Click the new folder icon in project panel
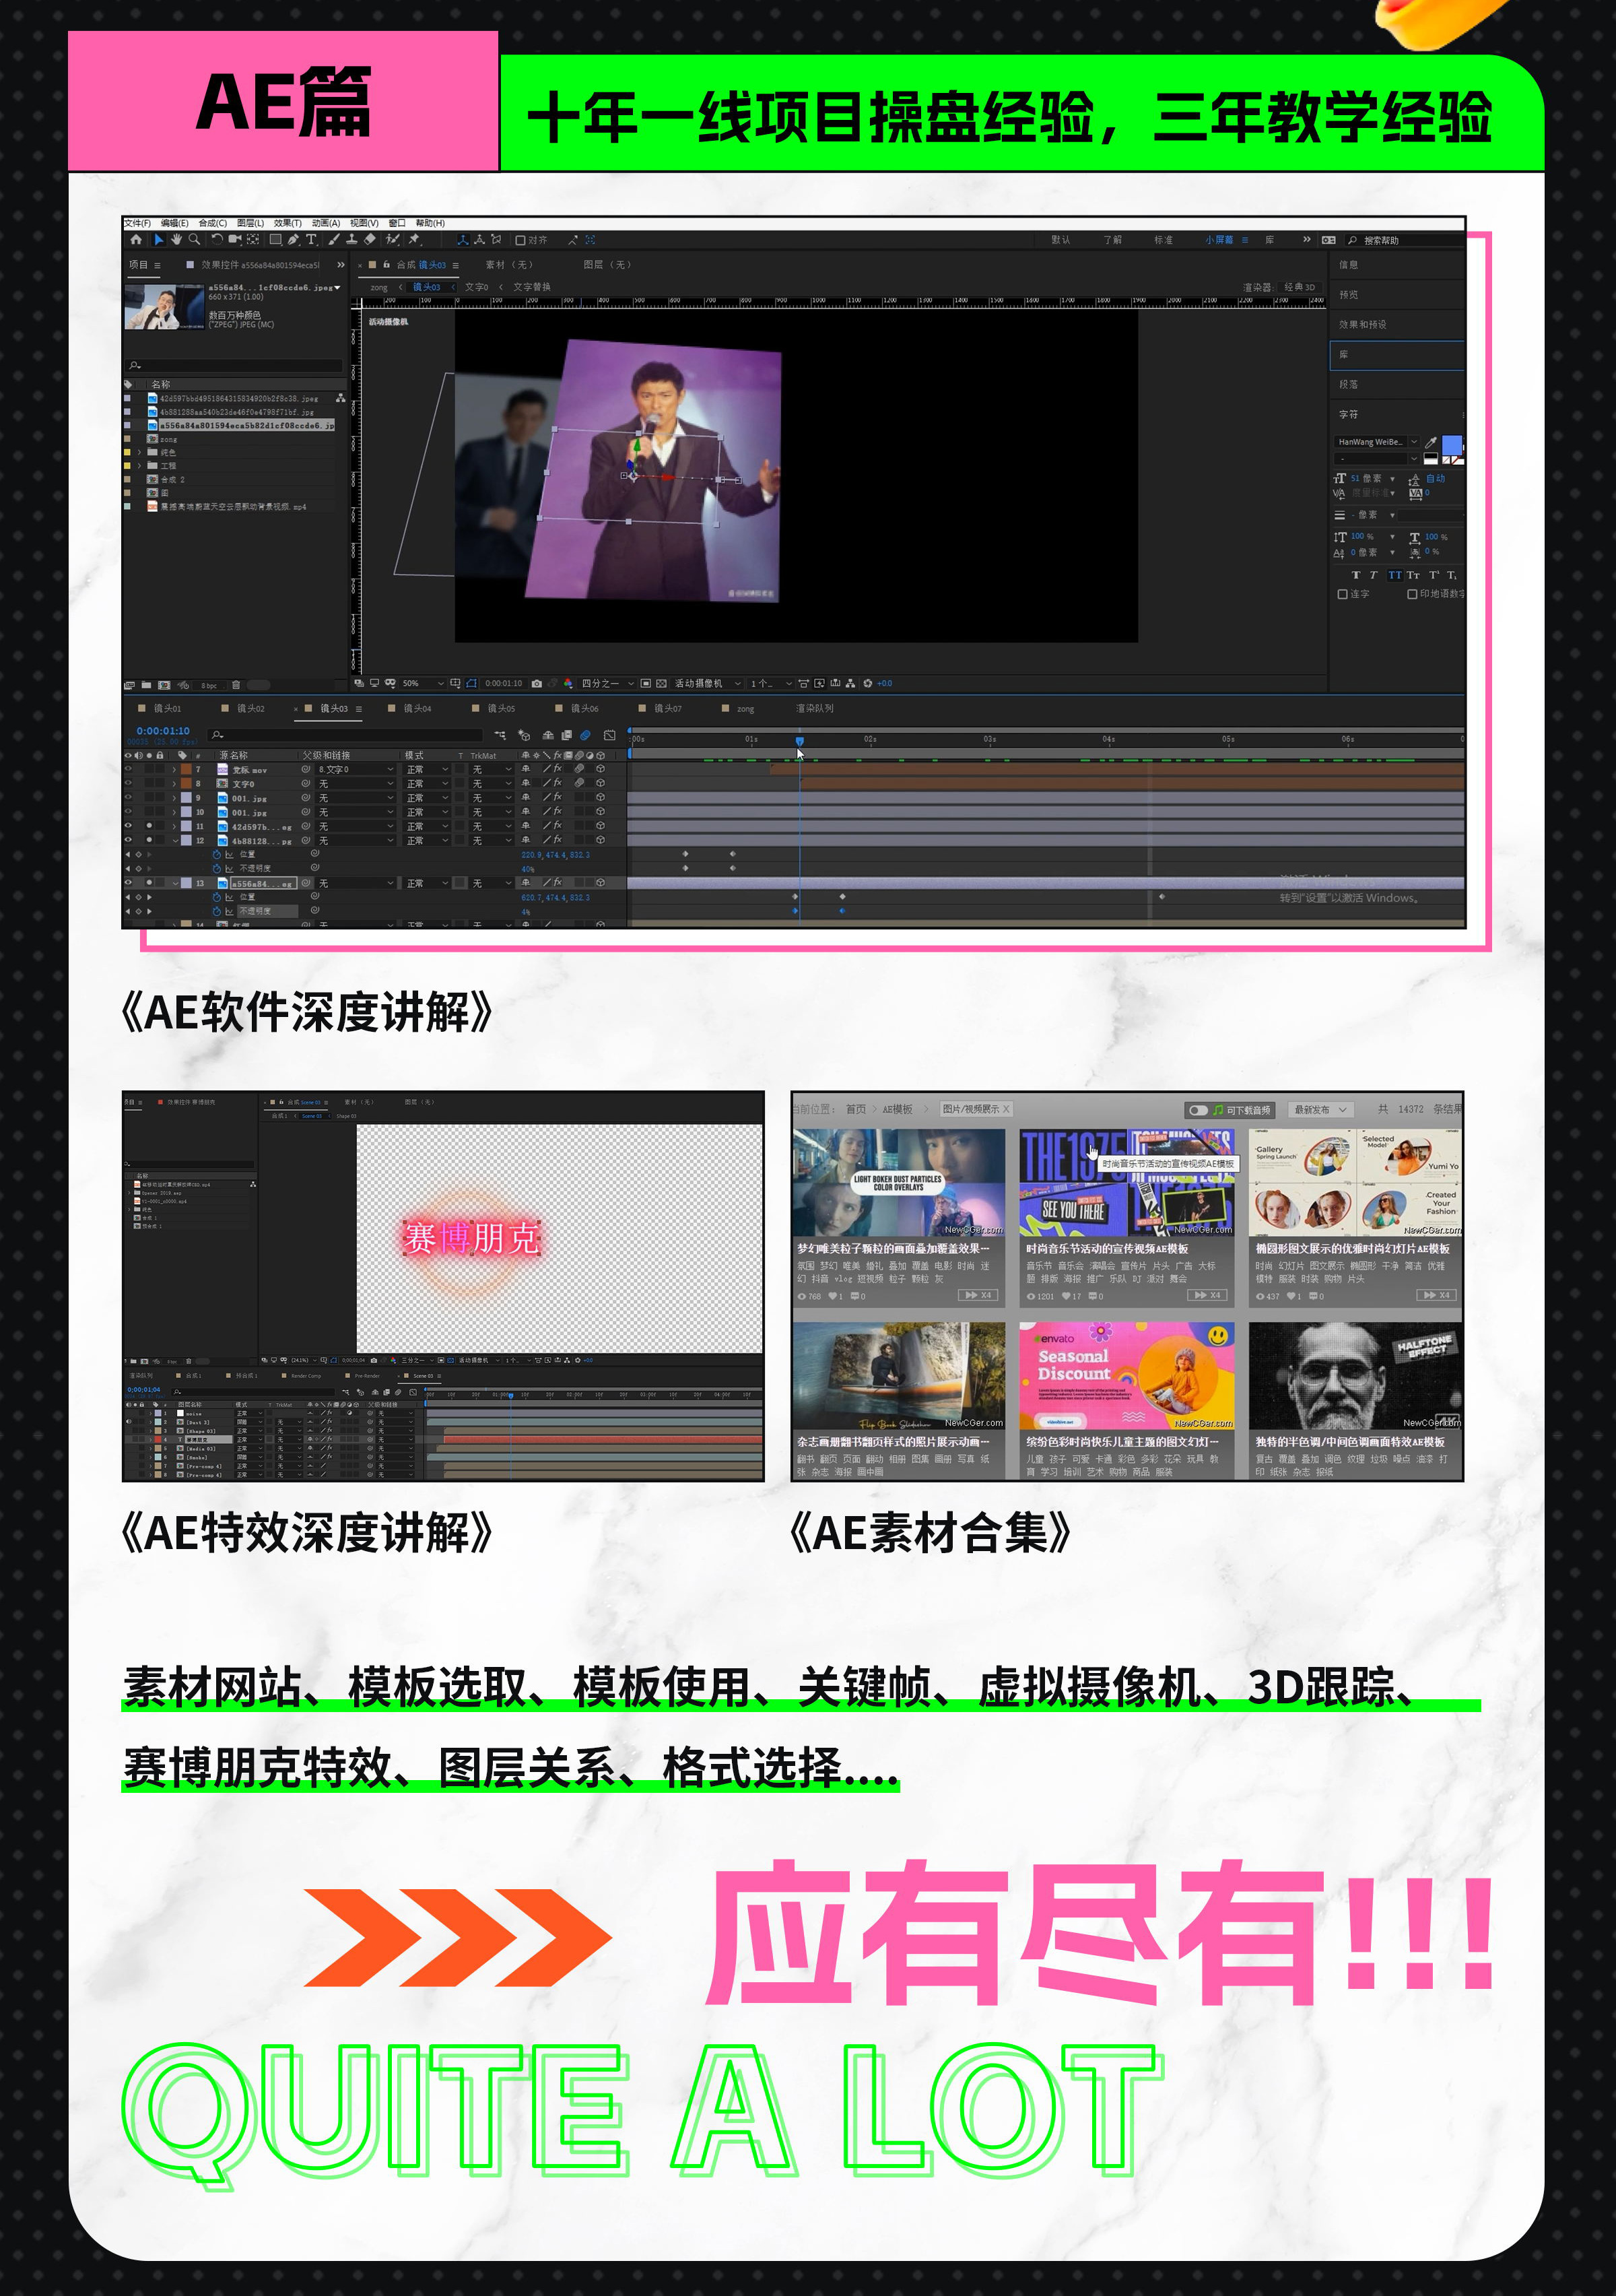The image size is (1616, 2296). [146, 685]
